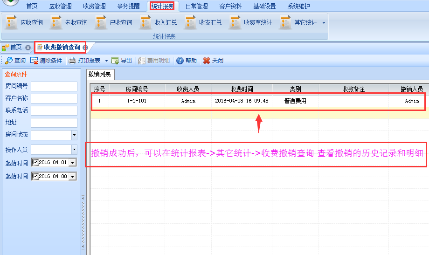Screen dimensions: 429x255
Task: Open the 未收查询 report icon
Action: pyautogui.click(x=56, y=22)
